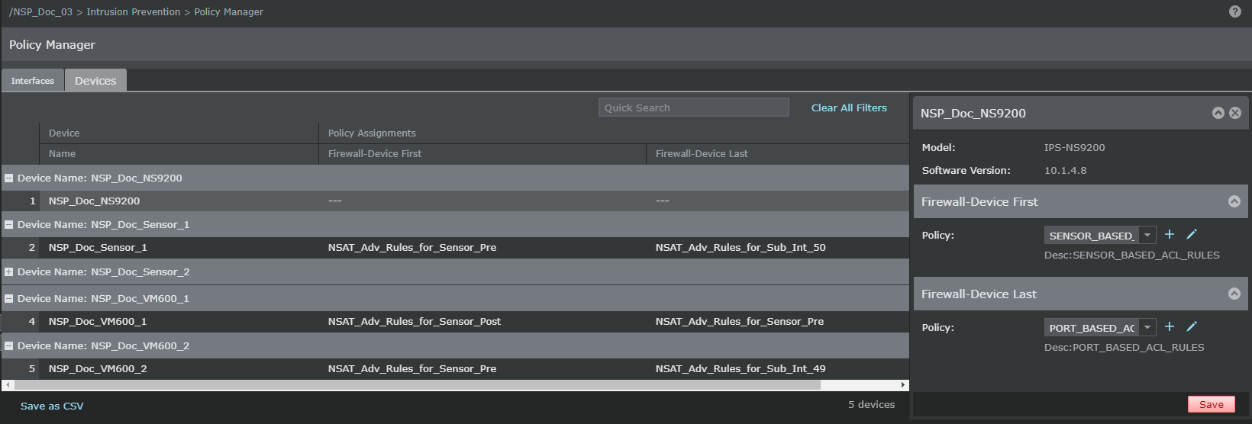
Task: Add a new Firewall-Device First policy
Action: [1170, 234]
